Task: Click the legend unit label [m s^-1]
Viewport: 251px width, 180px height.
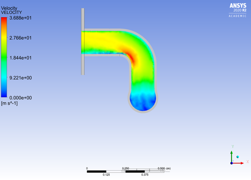Action: coord(9,103)
